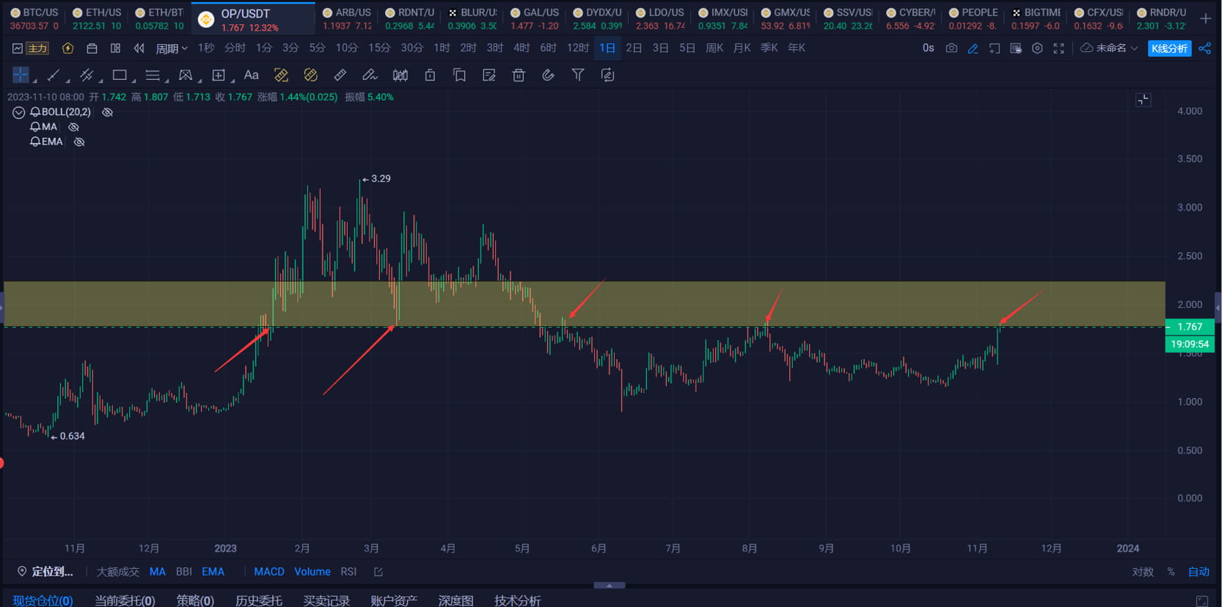Screen dimensions: 1222x607
Task: Toggle Volume sub-indicator
Action: point(312,572)
